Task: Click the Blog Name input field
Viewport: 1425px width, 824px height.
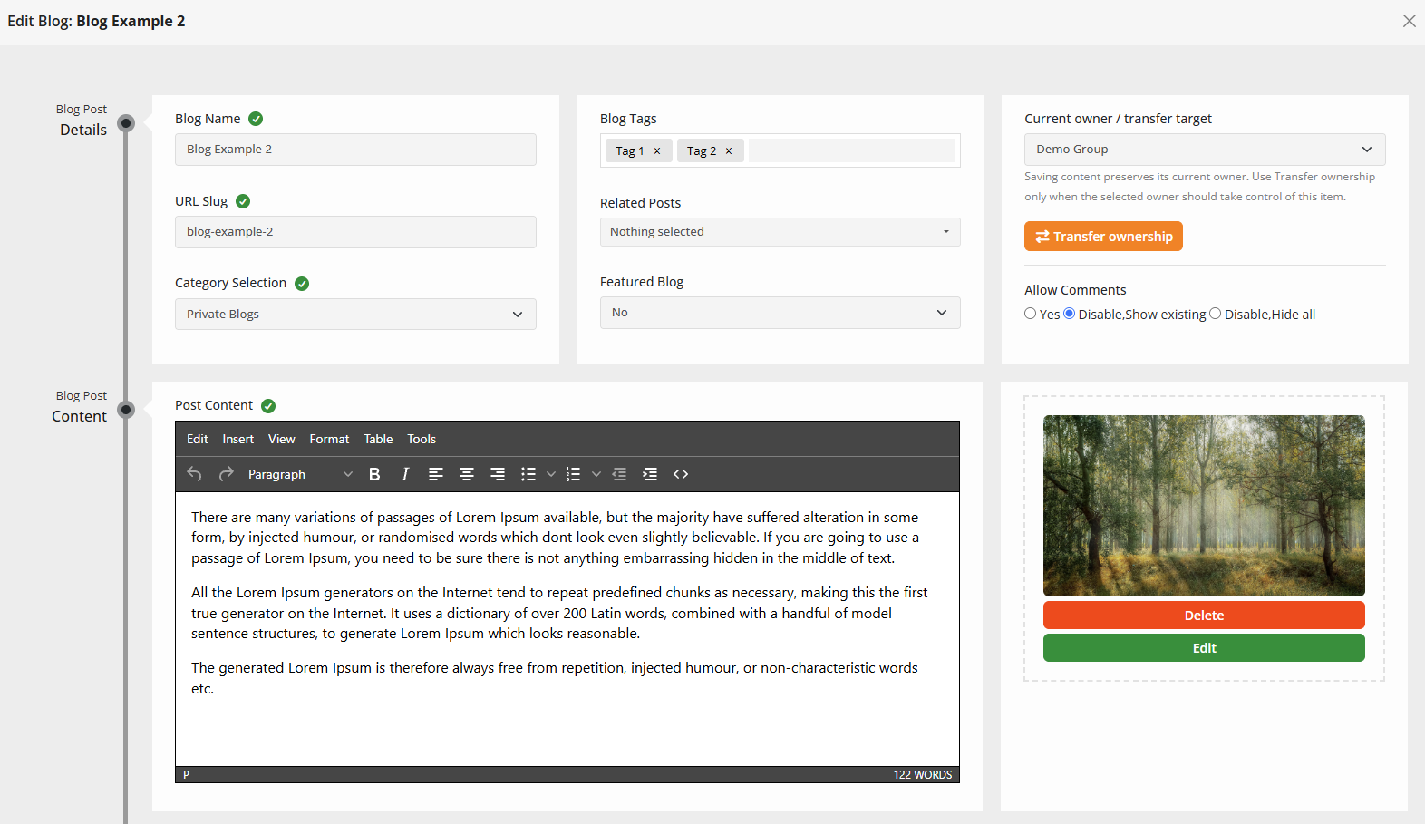Action: (355, 150)
